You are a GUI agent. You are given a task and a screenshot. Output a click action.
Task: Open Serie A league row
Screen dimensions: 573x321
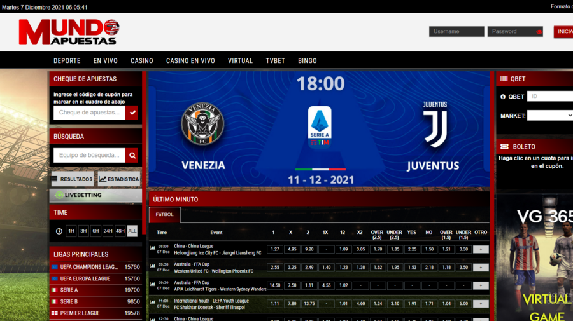coord(95,290)
